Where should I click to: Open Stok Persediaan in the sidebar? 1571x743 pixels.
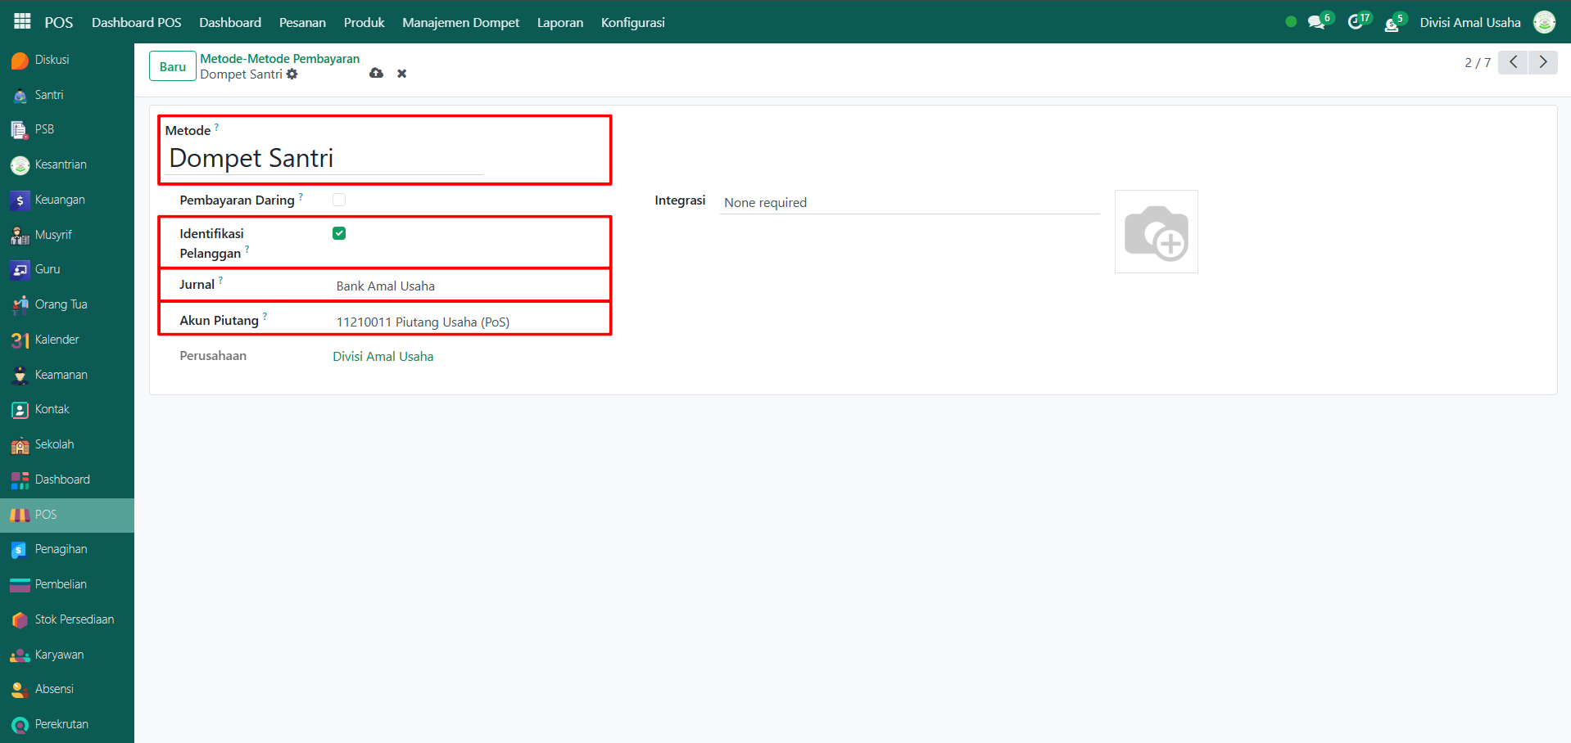(74, 619)
